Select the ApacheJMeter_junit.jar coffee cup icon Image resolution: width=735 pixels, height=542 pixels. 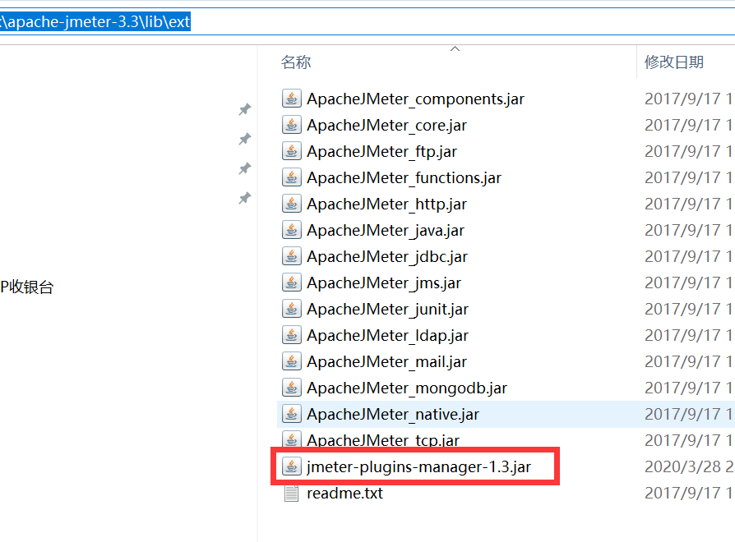tap(291, 309)
